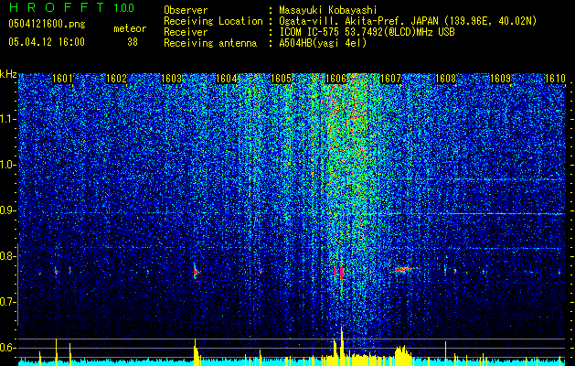Click the red meteor echo after 1603
This screenshot has height=366, width=575.
pyautogui.click(x=196, y=272)
